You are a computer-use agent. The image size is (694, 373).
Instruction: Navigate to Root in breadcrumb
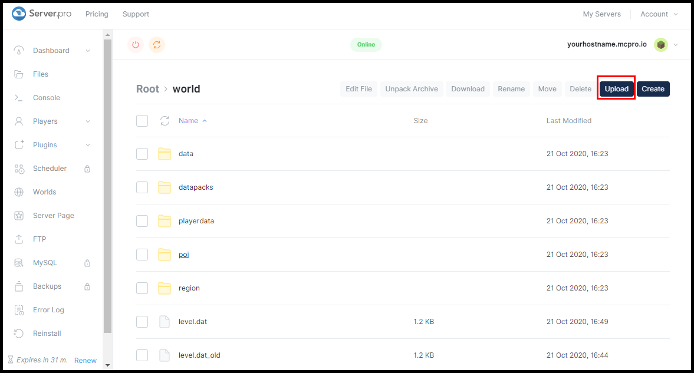pyautogui.click(x=147, y=89)
